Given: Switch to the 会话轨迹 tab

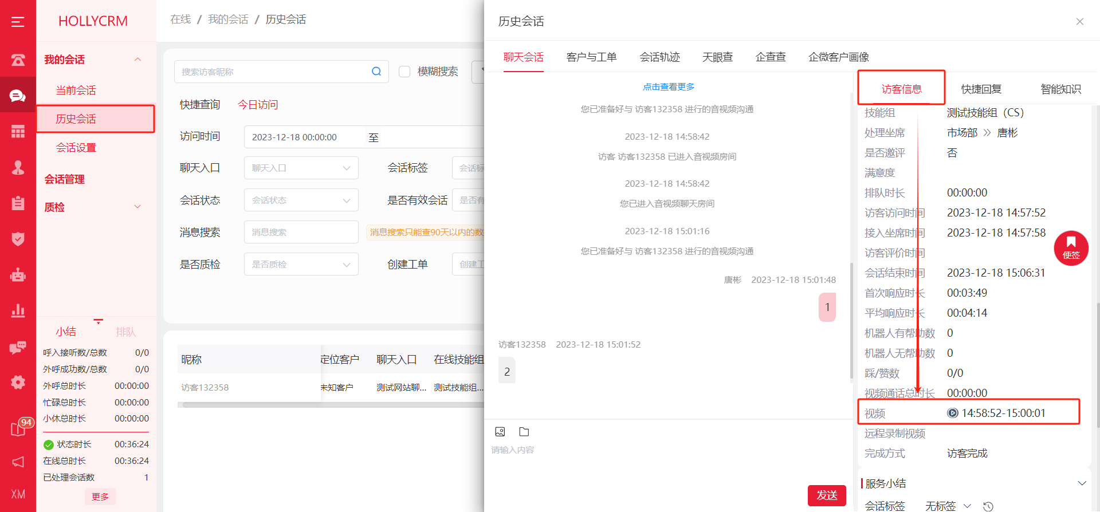Looking at the screenshot, I should [x=659, y=57].
